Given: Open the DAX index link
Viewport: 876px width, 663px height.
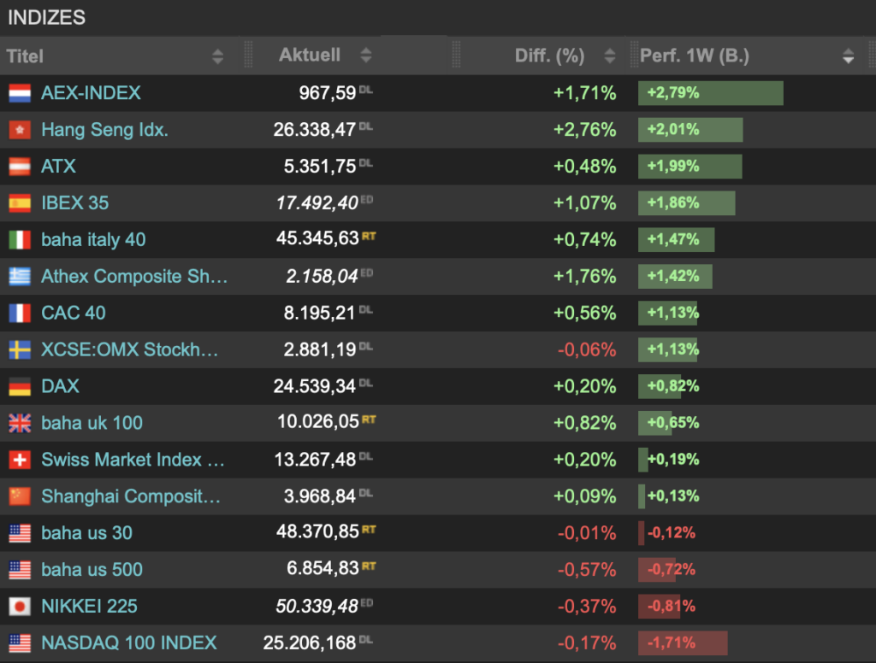Looking at the screenshot, I should pos(60,386).
